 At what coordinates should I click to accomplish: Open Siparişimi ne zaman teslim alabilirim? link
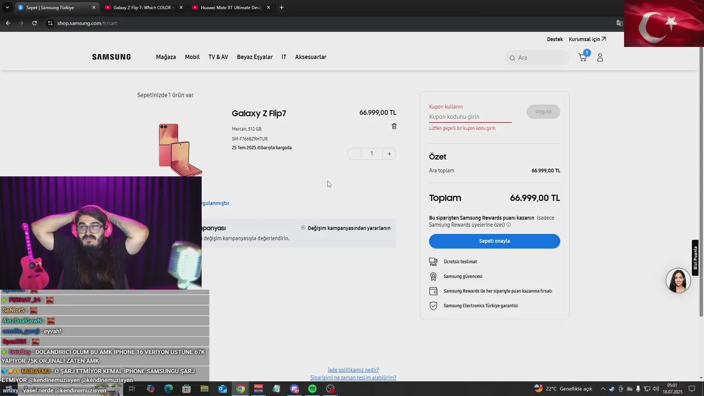click(353, 378)
